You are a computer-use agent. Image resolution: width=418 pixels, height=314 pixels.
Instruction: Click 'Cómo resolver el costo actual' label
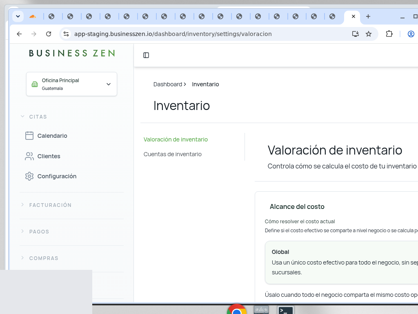[300, 221]
